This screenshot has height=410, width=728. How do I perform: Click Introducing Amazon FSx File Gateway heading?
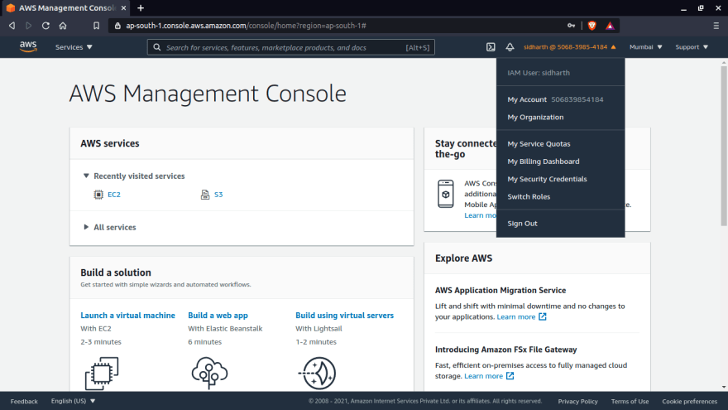tap(505, 349)
